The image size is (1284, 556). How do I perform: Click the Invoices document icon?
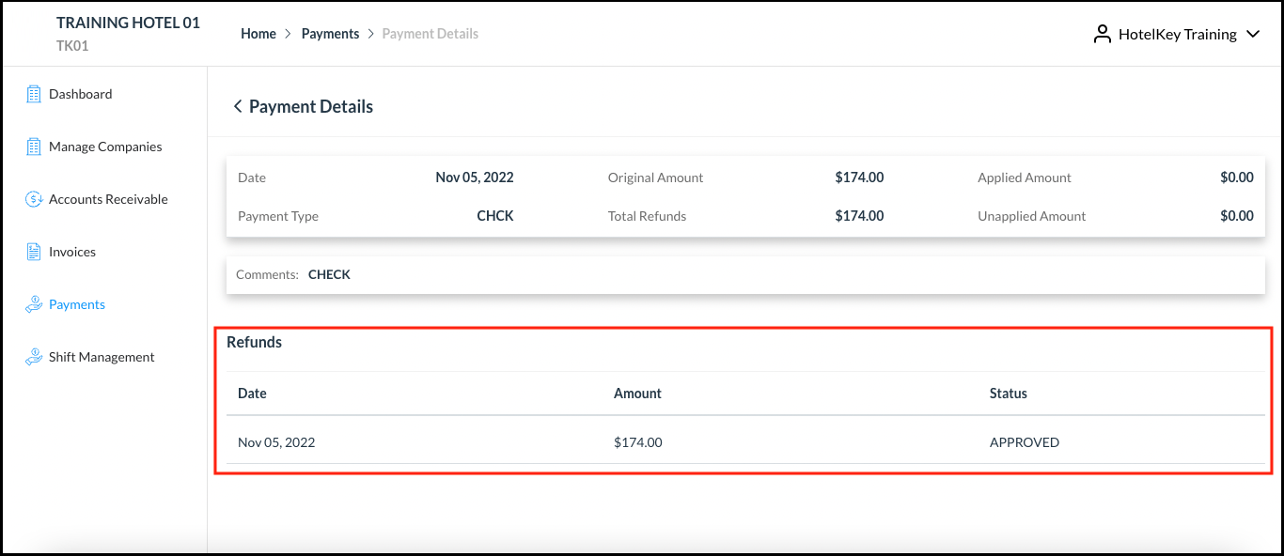click(34, 252)
